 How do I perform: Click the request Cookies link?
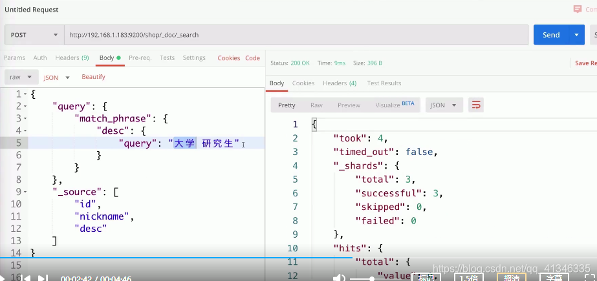point(229,58)
